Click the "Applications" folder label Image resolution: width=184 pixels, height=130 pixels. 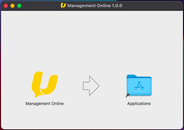(x=139, y=104)
